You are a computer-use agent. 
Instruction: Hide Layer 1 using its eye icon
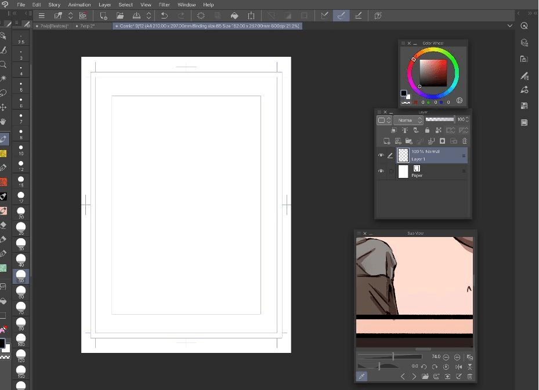381,155
